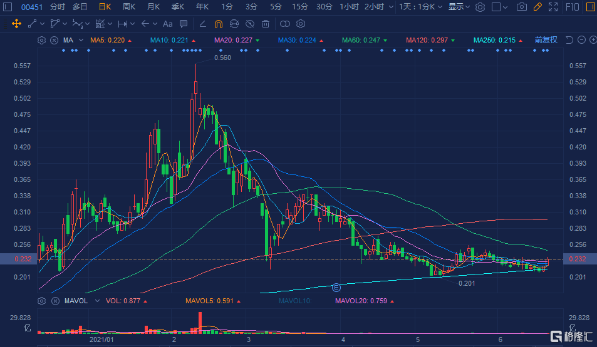
Task: Switch to the 周K tab
Action: pos(129,7)
